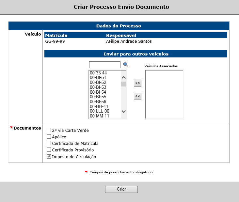This screenshot has height=202, width=239.
Task: Uncheck the Imposto de Circulação checkbox
Action: tap(49, 156)
